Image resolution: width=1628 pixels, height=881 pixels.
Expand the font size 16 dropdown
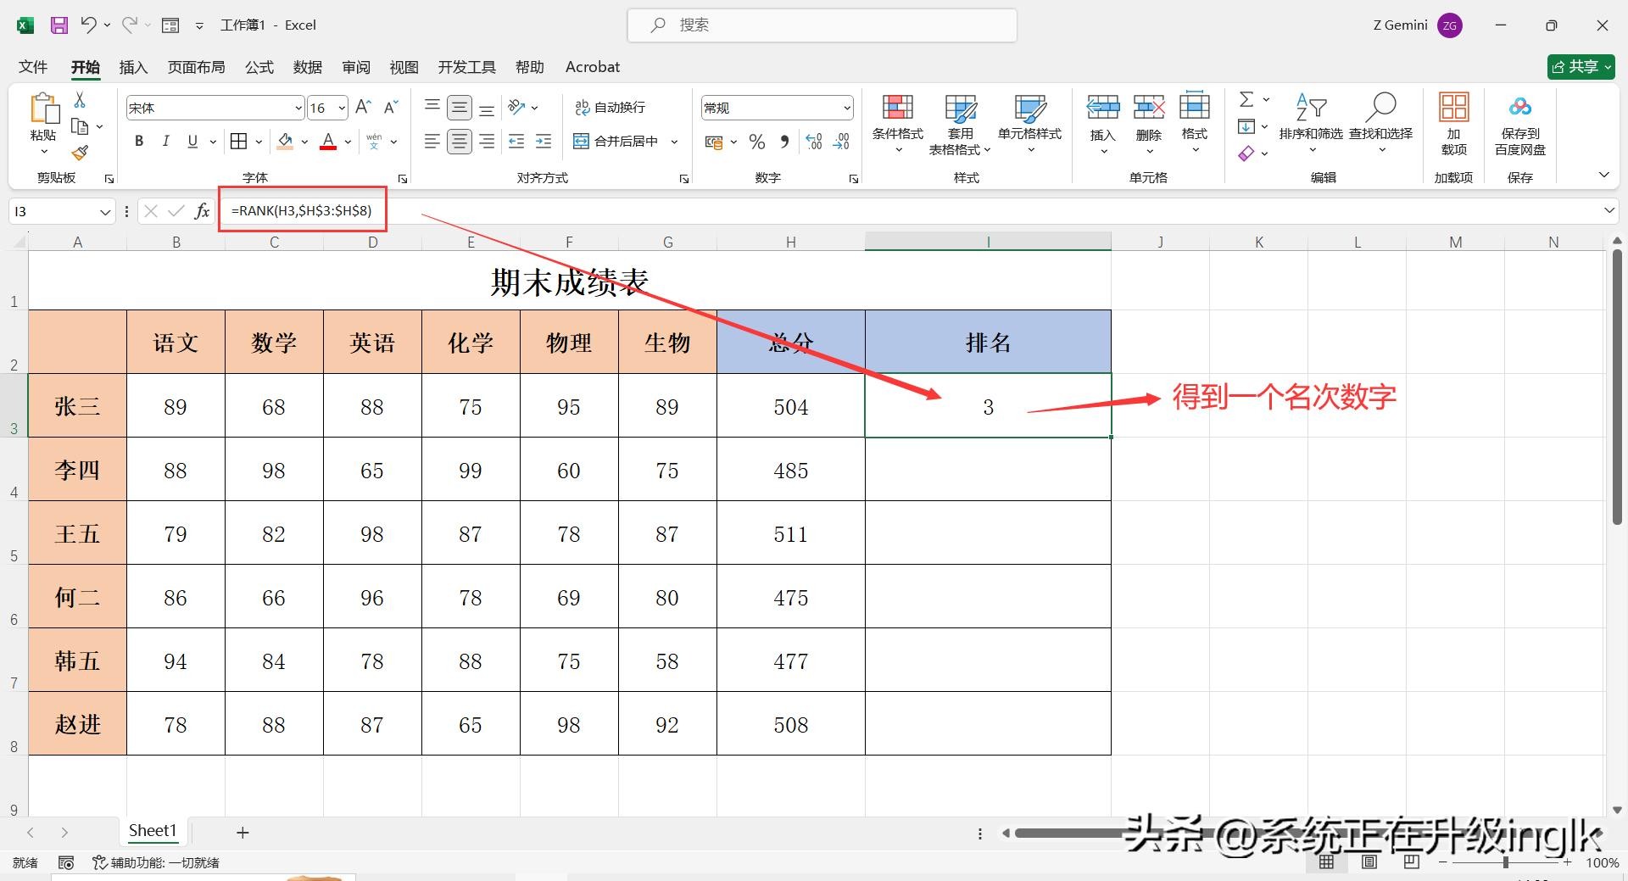pyautogui.click(x=342, y=108)
